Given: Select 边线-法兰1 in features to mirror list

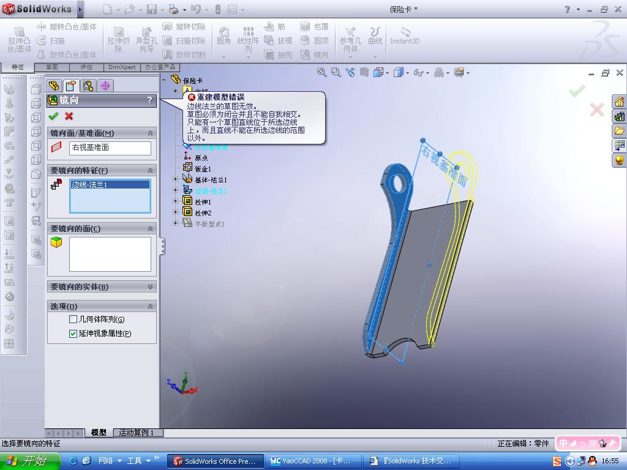Looking at the screenshot, I should coord(110,185).
